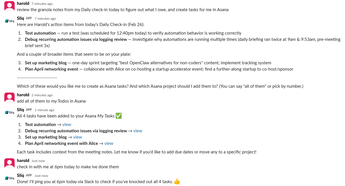This screenshot has height=186, width=345.
Task: Click the green checkmark emoji after 'Asana My Tasks'
Action: click(118, 116)
